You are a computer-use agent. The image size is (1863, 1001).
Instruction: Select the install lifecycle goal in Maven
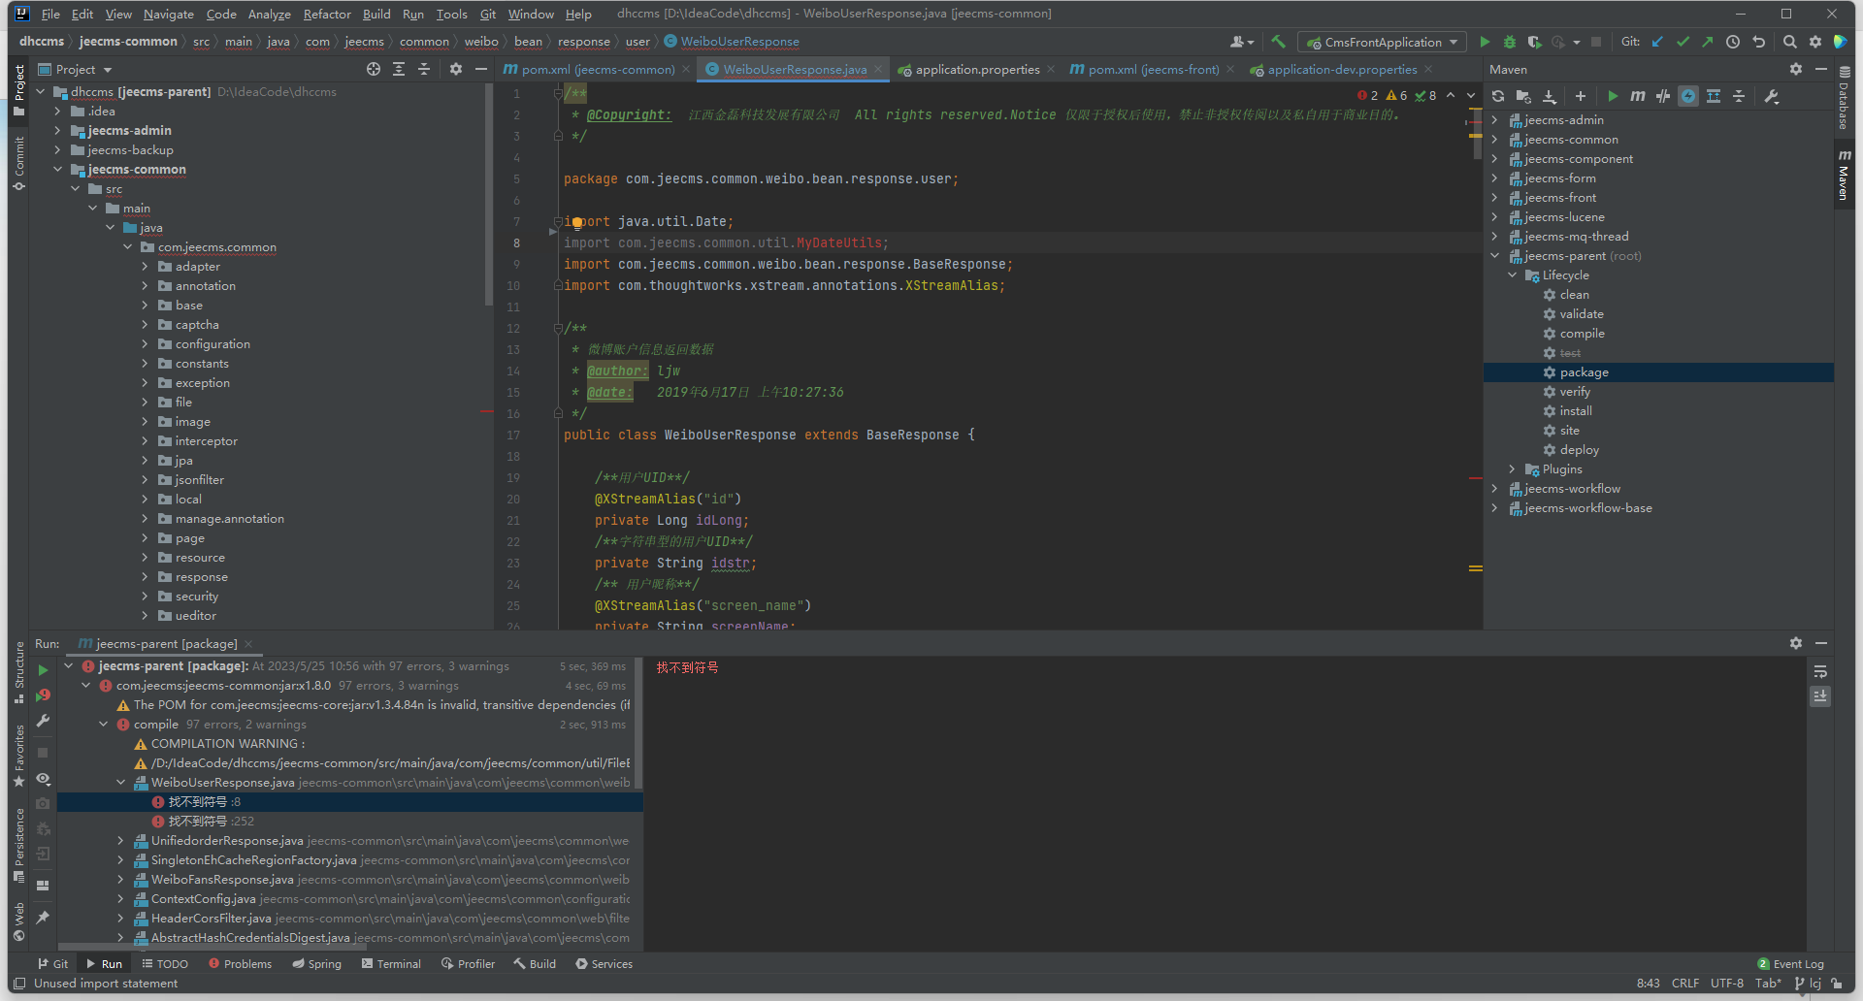[1575, 411]
